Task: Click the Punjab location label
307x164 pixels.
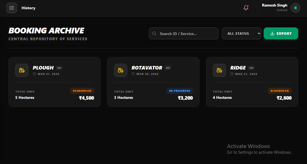Action: point(282,10)
